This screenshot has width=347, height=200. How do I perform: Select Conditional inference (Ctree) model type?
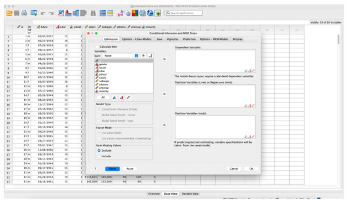tap(99, 109)
